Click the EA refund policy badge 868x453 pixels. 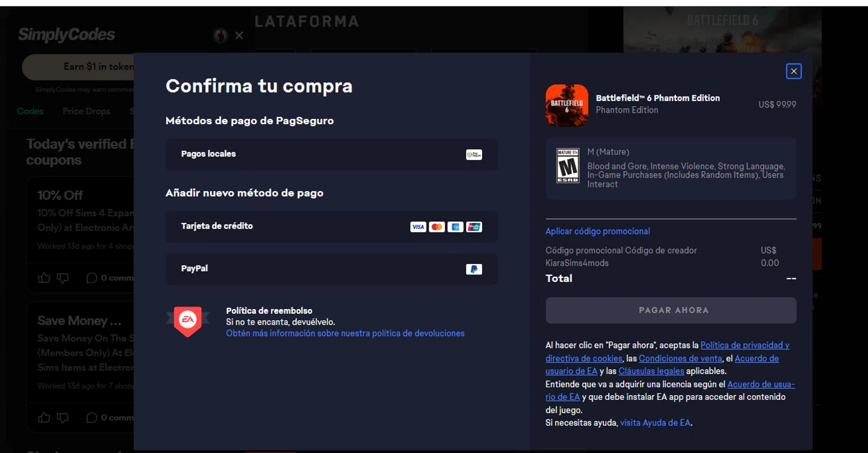187,321
